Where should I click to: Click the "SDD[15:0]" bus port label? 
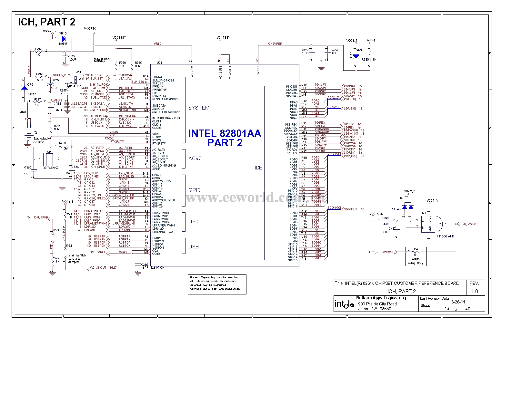(x=350, y=209)
